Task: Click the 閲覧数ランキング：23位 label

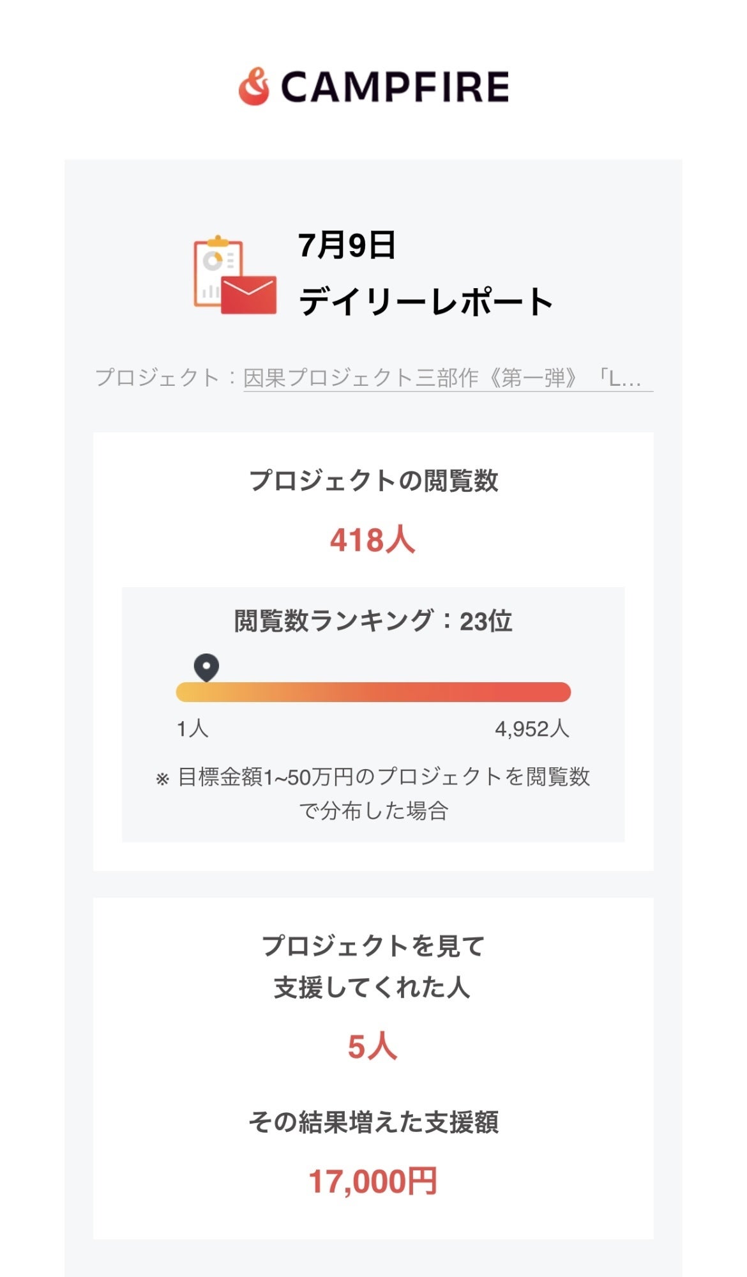Action: [373, 621]
